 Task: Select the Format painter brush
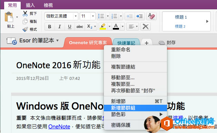25,29
